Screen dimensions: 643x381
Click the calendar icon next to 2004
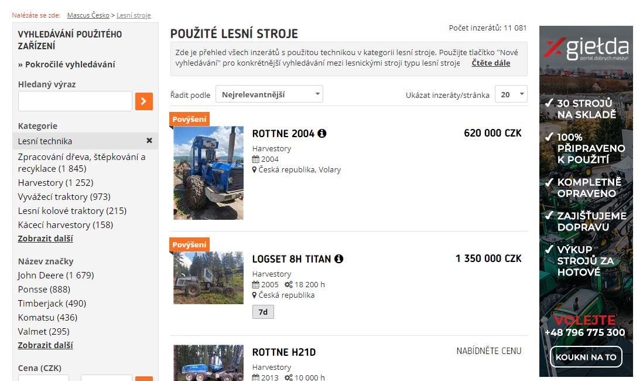pyautogui.click(x=256, y=159)
